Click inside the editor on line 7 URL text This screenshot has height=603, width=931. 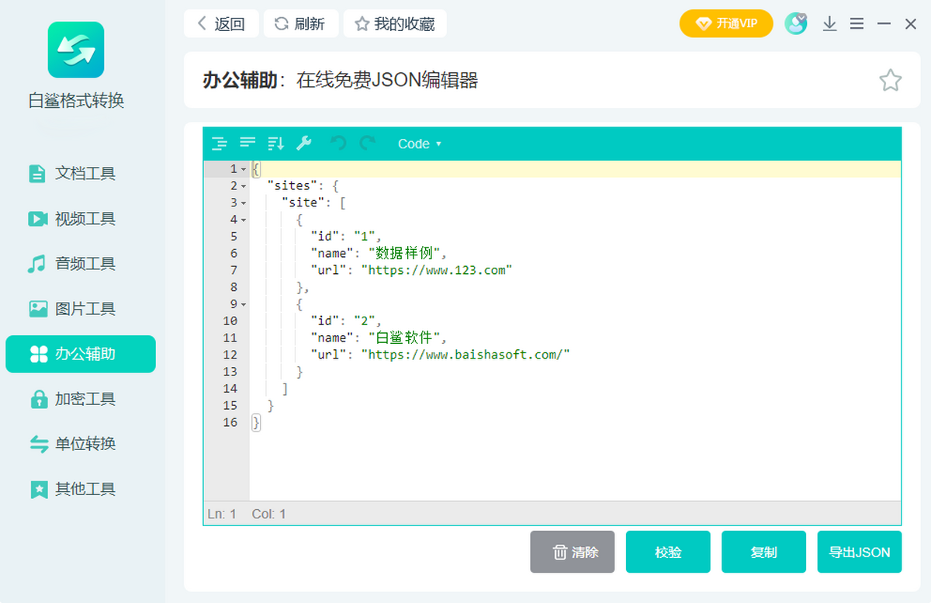[439, 270]
